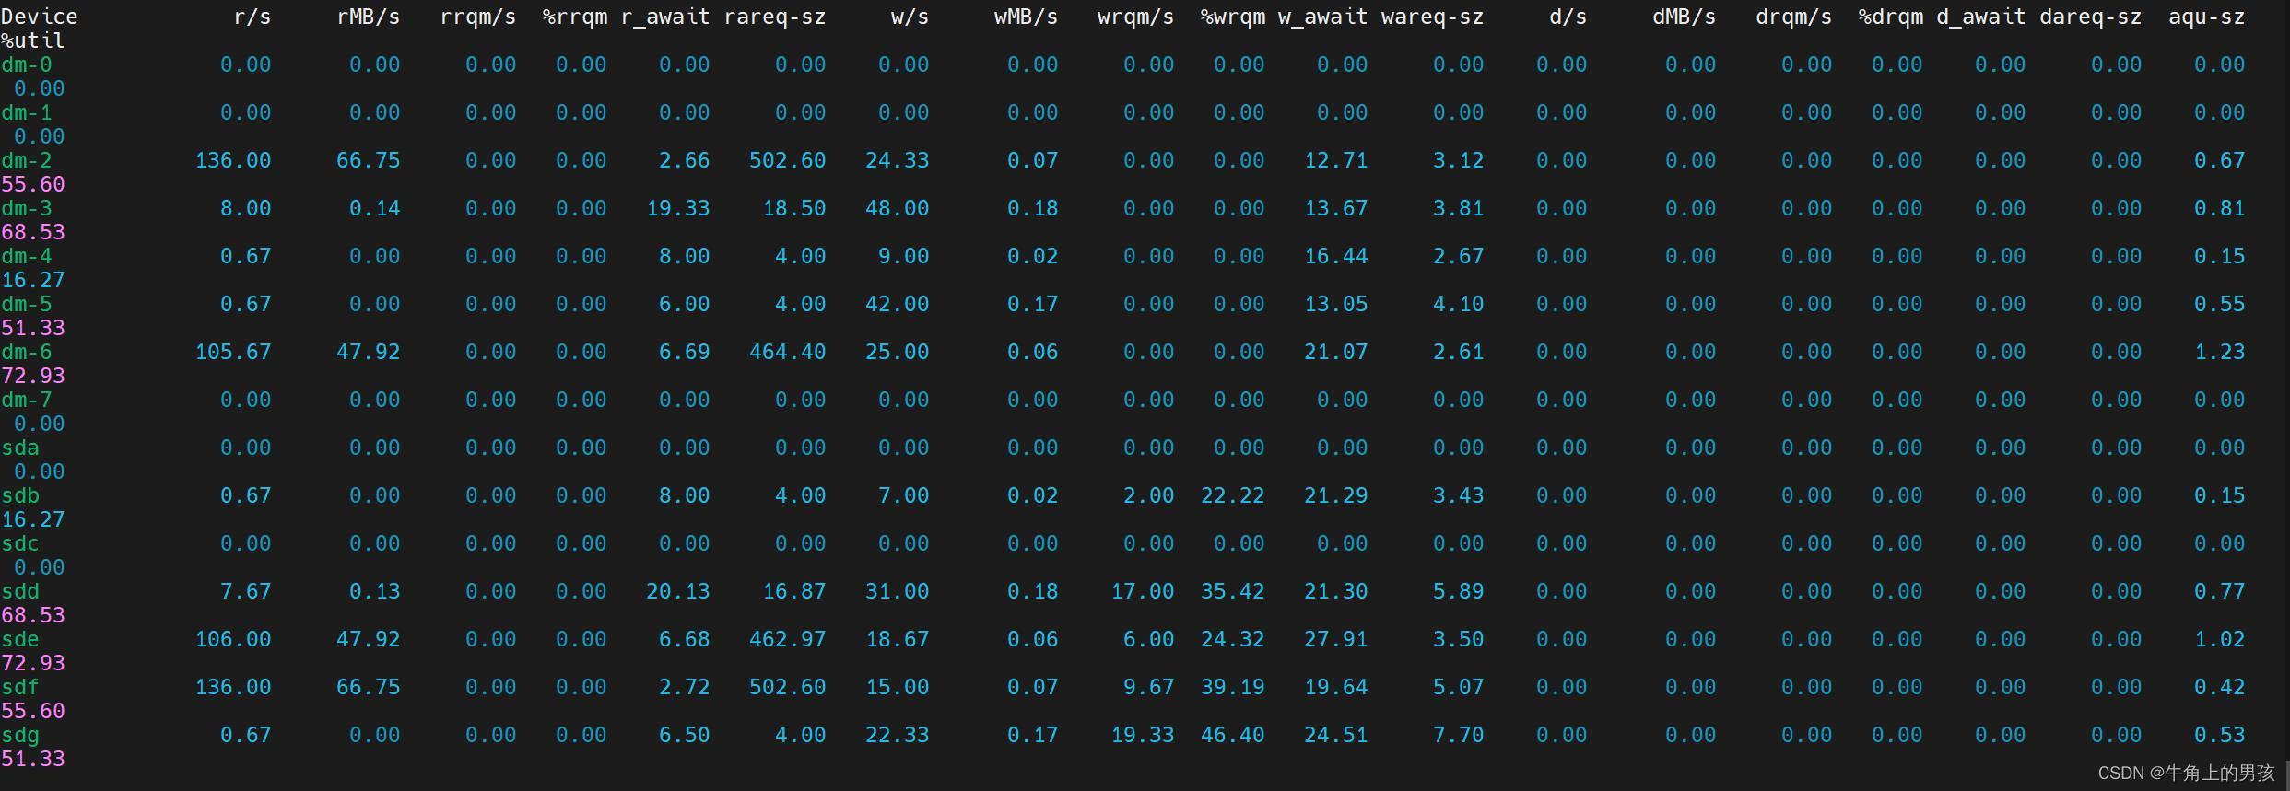
Task: Select device name dm-7
Action: click(x=27, y=400)
